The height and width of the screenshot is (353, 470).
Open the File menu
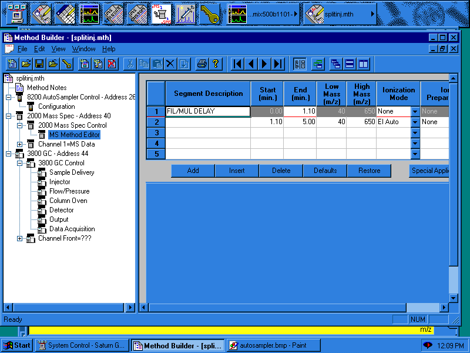22,49
